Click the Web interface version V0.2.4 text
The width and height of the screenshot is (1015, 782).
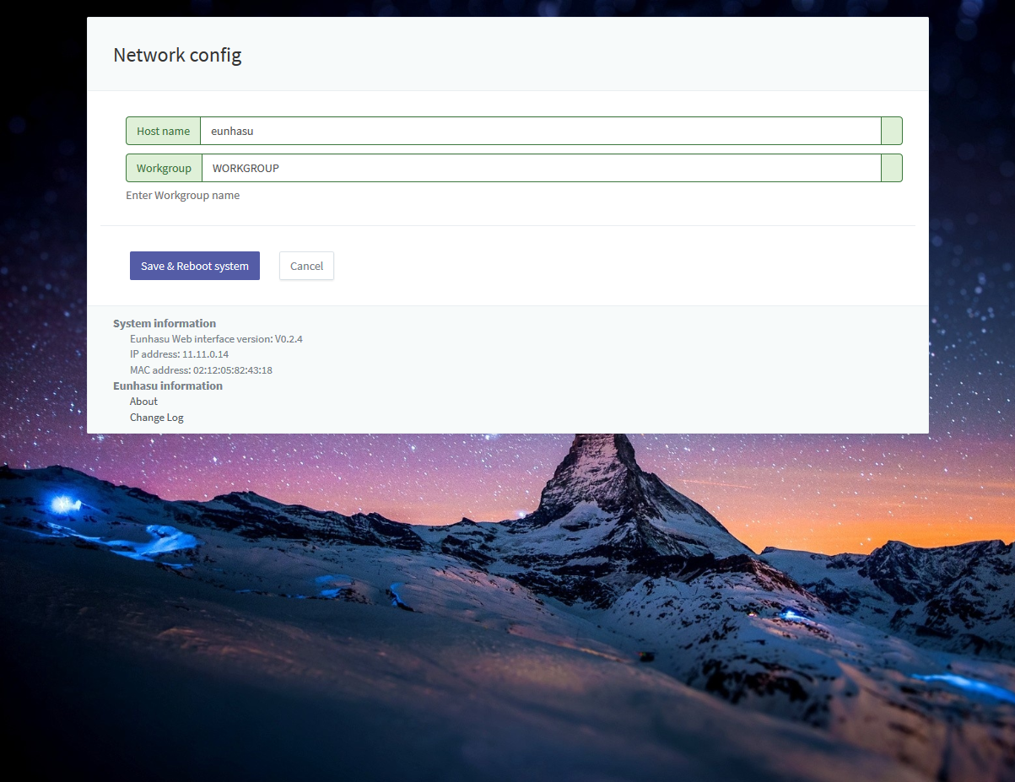pyautogui.click(x=216, y=339)
